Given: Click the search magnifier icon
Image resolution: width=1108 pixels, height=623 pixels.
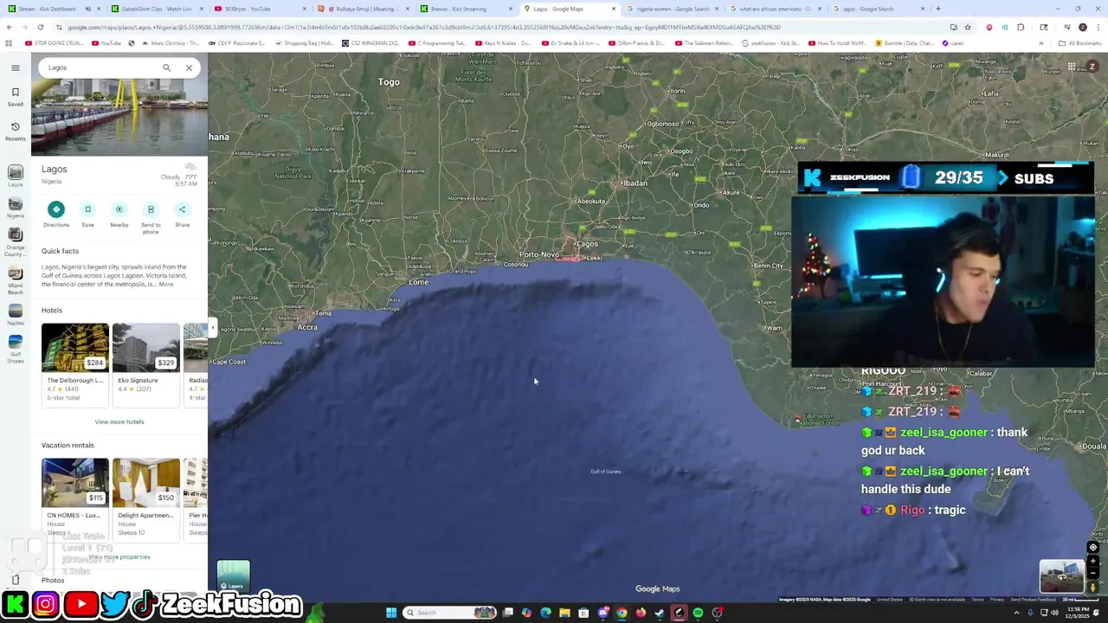Looking at the screenshot, I should point(167,67).
